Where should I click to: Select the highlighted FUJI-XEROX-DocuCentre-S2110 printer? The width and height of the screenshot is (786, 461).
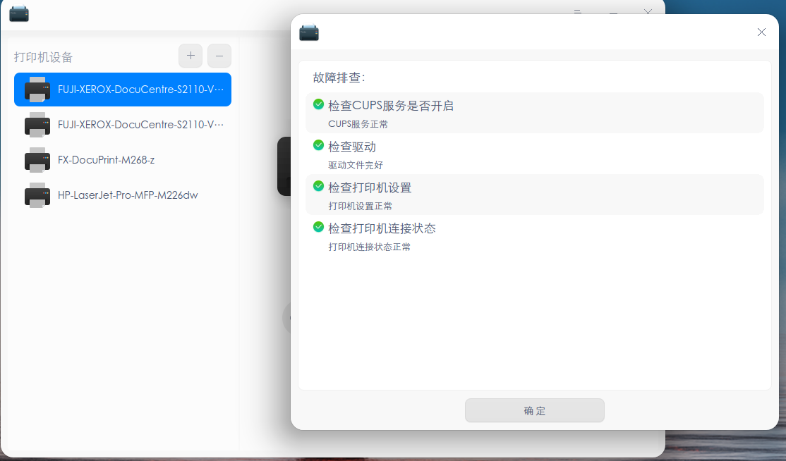[x=123, y=90]
